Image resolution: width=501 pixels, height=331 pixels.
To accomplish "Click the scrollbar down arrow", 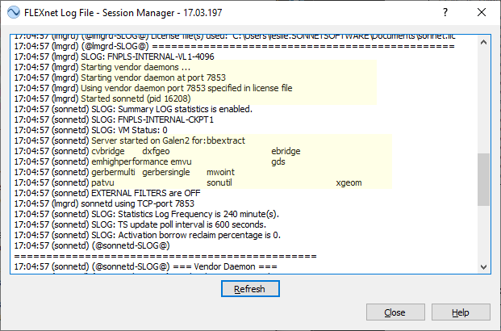I will click(x=483, y=266).
